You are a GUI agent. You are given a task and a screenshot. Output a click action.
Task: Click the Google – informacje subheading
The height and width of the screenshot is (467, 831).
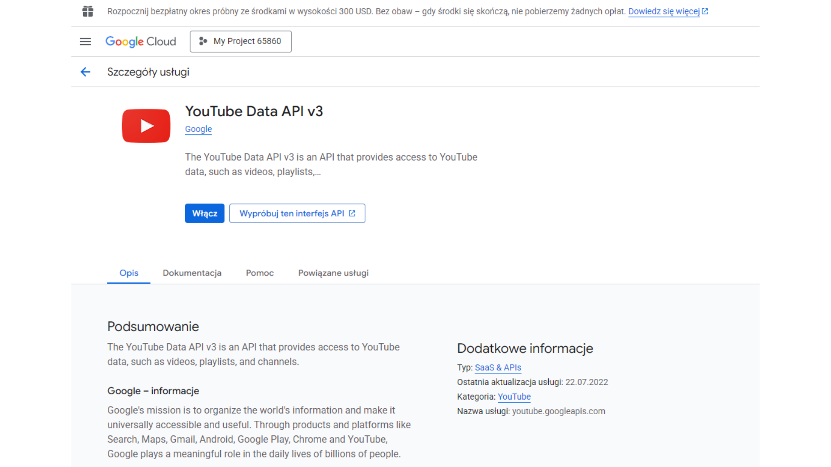pyautogui.click(x=153, y=391)
